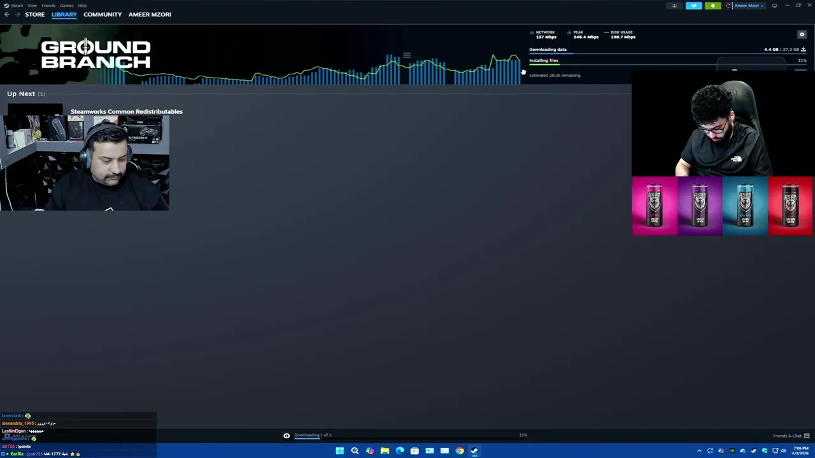Open the Downloading 1 of 2 status
Image resolution: width=815 pixels, height=458 pixels.
[x=313, y=435]
